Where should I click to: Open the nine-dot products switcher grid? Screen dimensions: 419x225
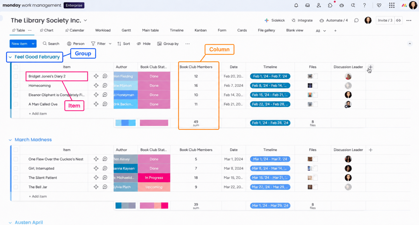(x=392, y=5)
